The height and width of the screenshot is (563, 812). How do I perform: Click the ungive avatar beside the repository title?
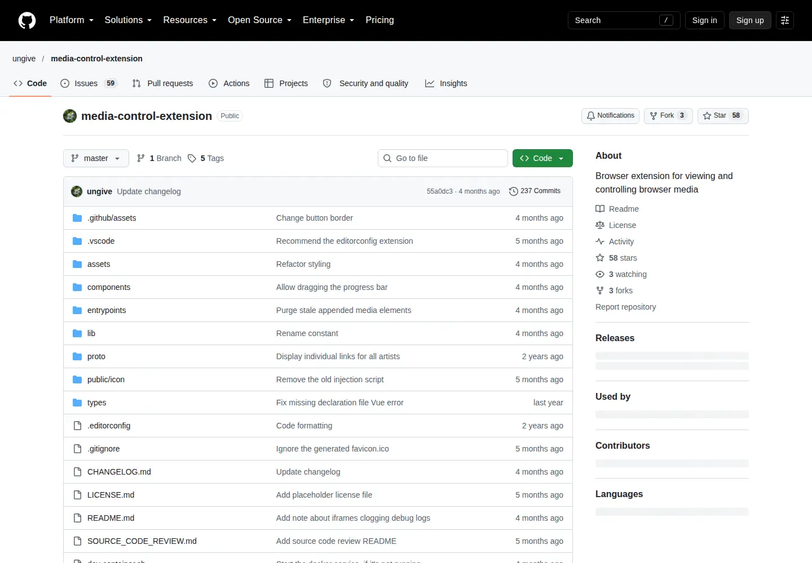(x=70, y=116)
